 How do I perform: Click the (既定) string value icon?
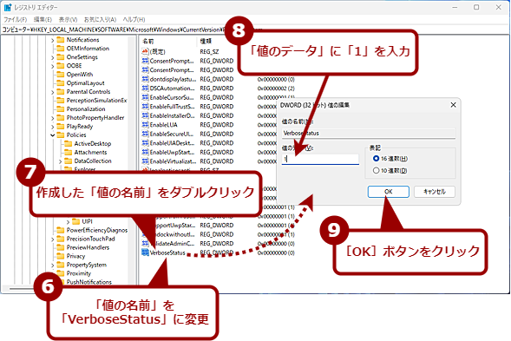point(146,51)
